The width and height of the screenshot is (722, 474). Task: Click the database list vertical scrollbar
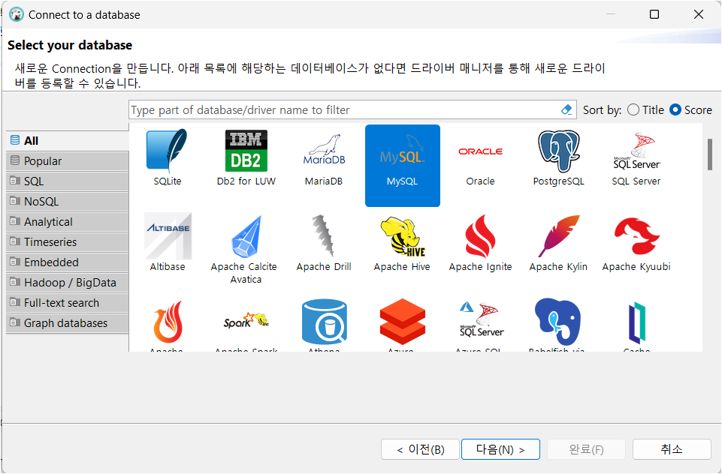709,155
